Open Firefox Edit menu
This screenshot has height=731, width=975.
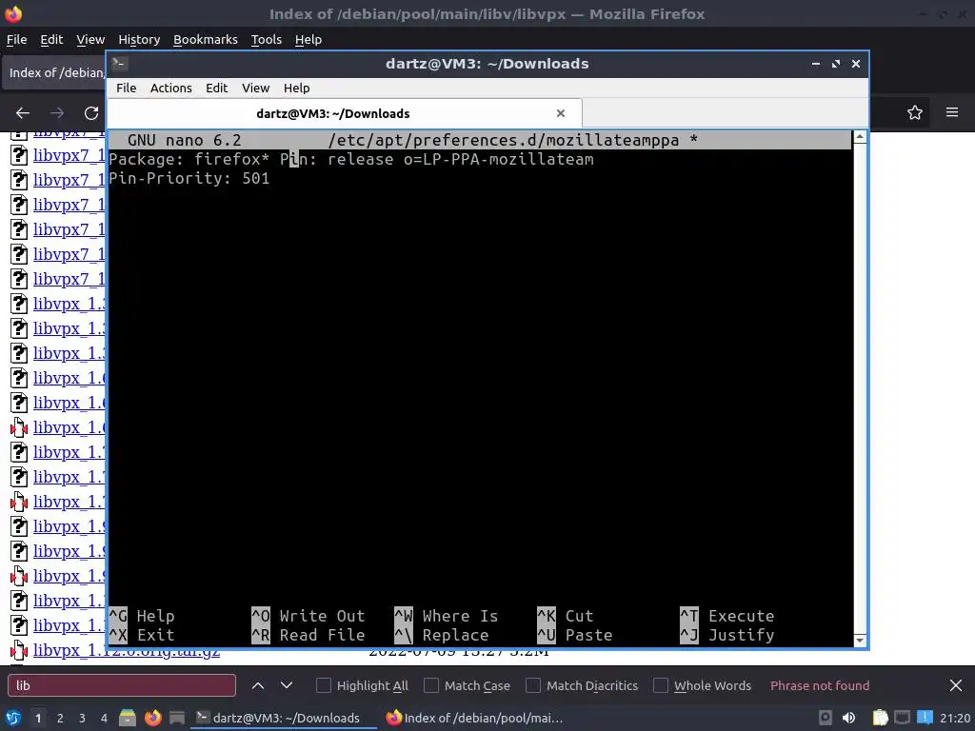(x=51, y=39)
